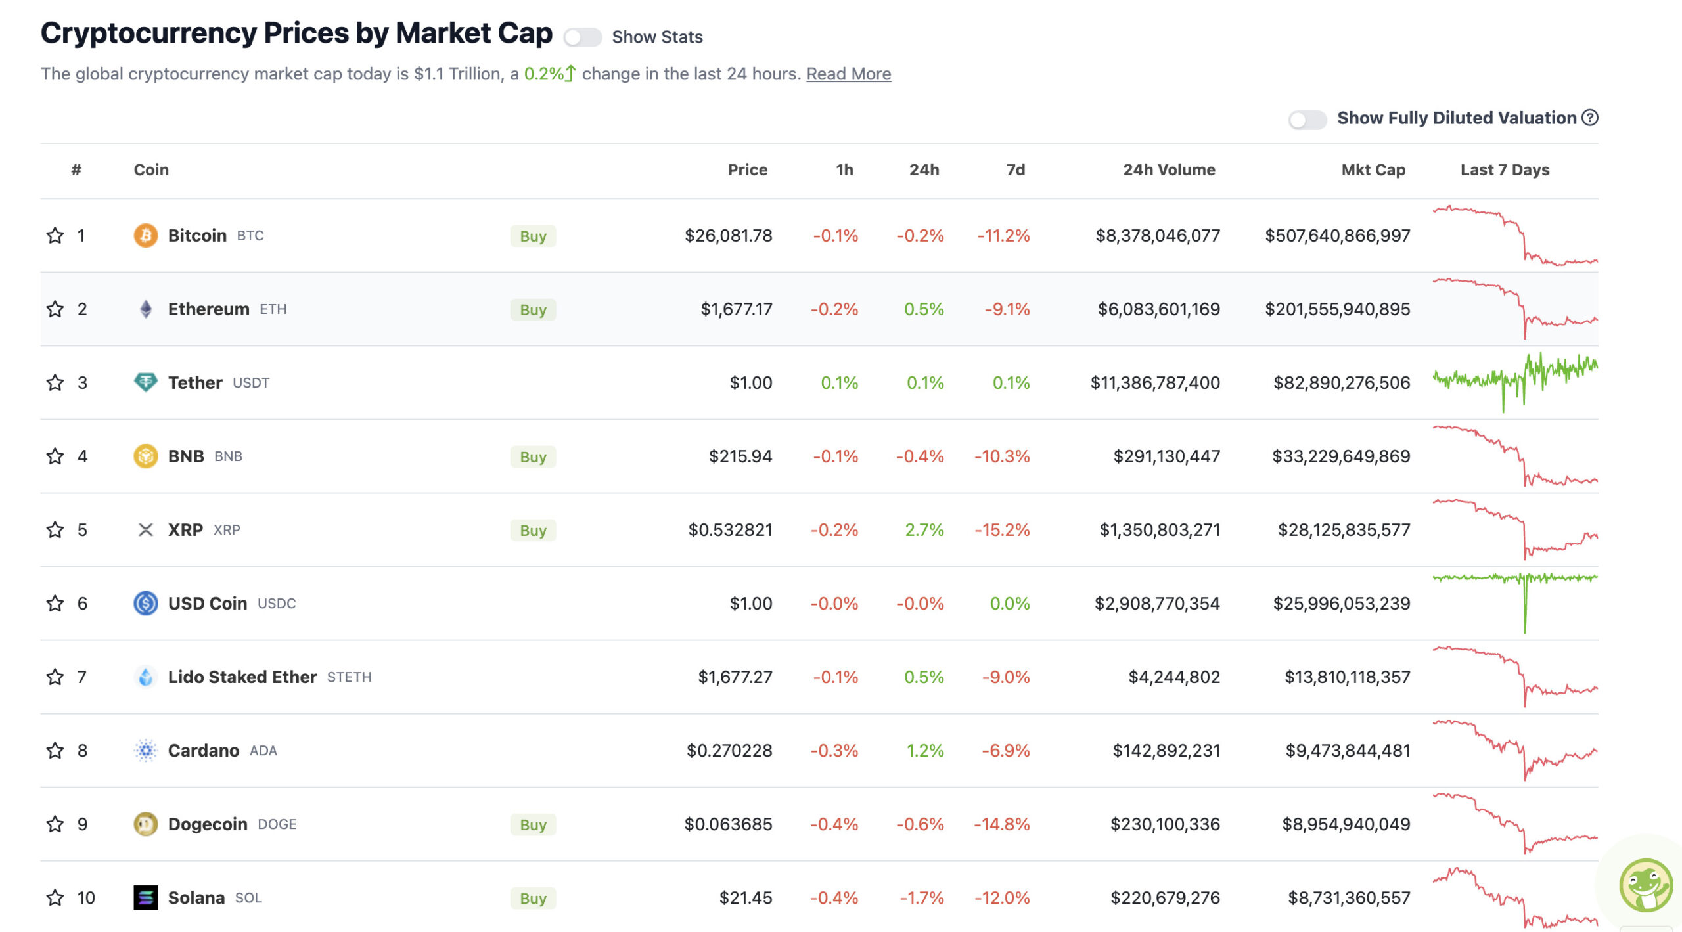Click Buy for Ethereum

pos(533,309)
